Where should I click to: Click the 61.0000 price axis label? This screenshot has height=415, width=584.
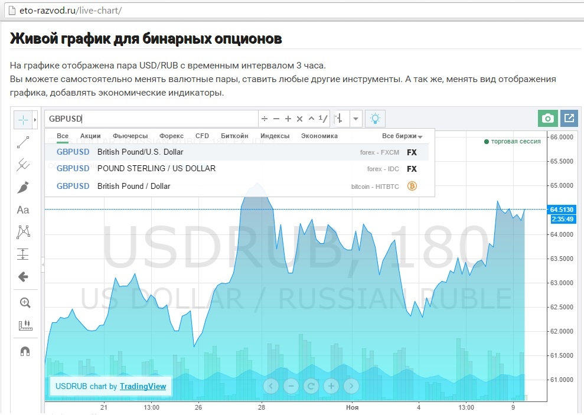[x=562, y=380]
